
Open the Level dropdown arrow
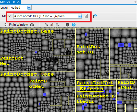click(x=29, y=8)
